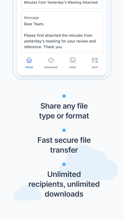124x220 pixels.
Task: Click the small cloud graphic near 'downloads'
Action: tap(28, 192)
